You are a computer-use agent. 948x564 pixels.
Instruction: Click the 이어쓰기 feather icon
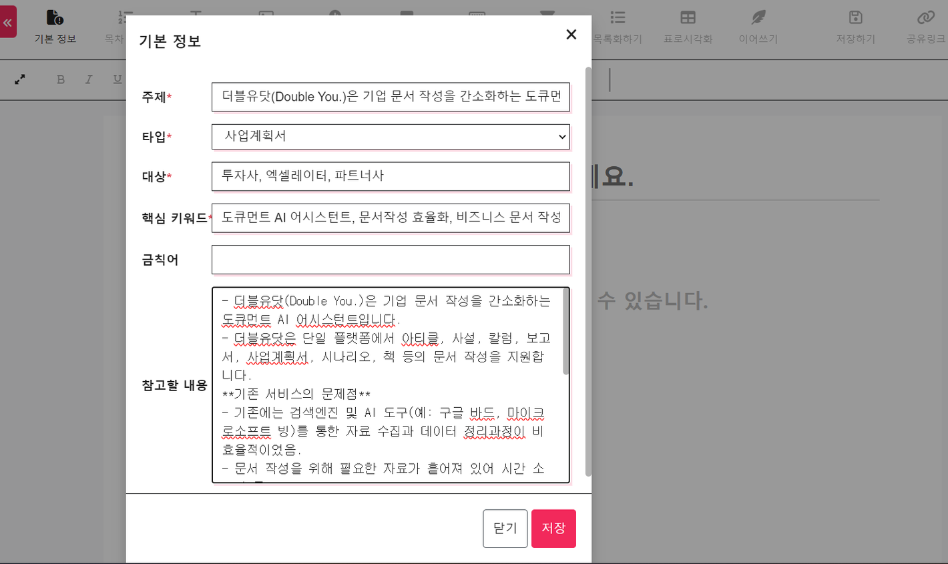pyautogui.click(x=758, y=17)
